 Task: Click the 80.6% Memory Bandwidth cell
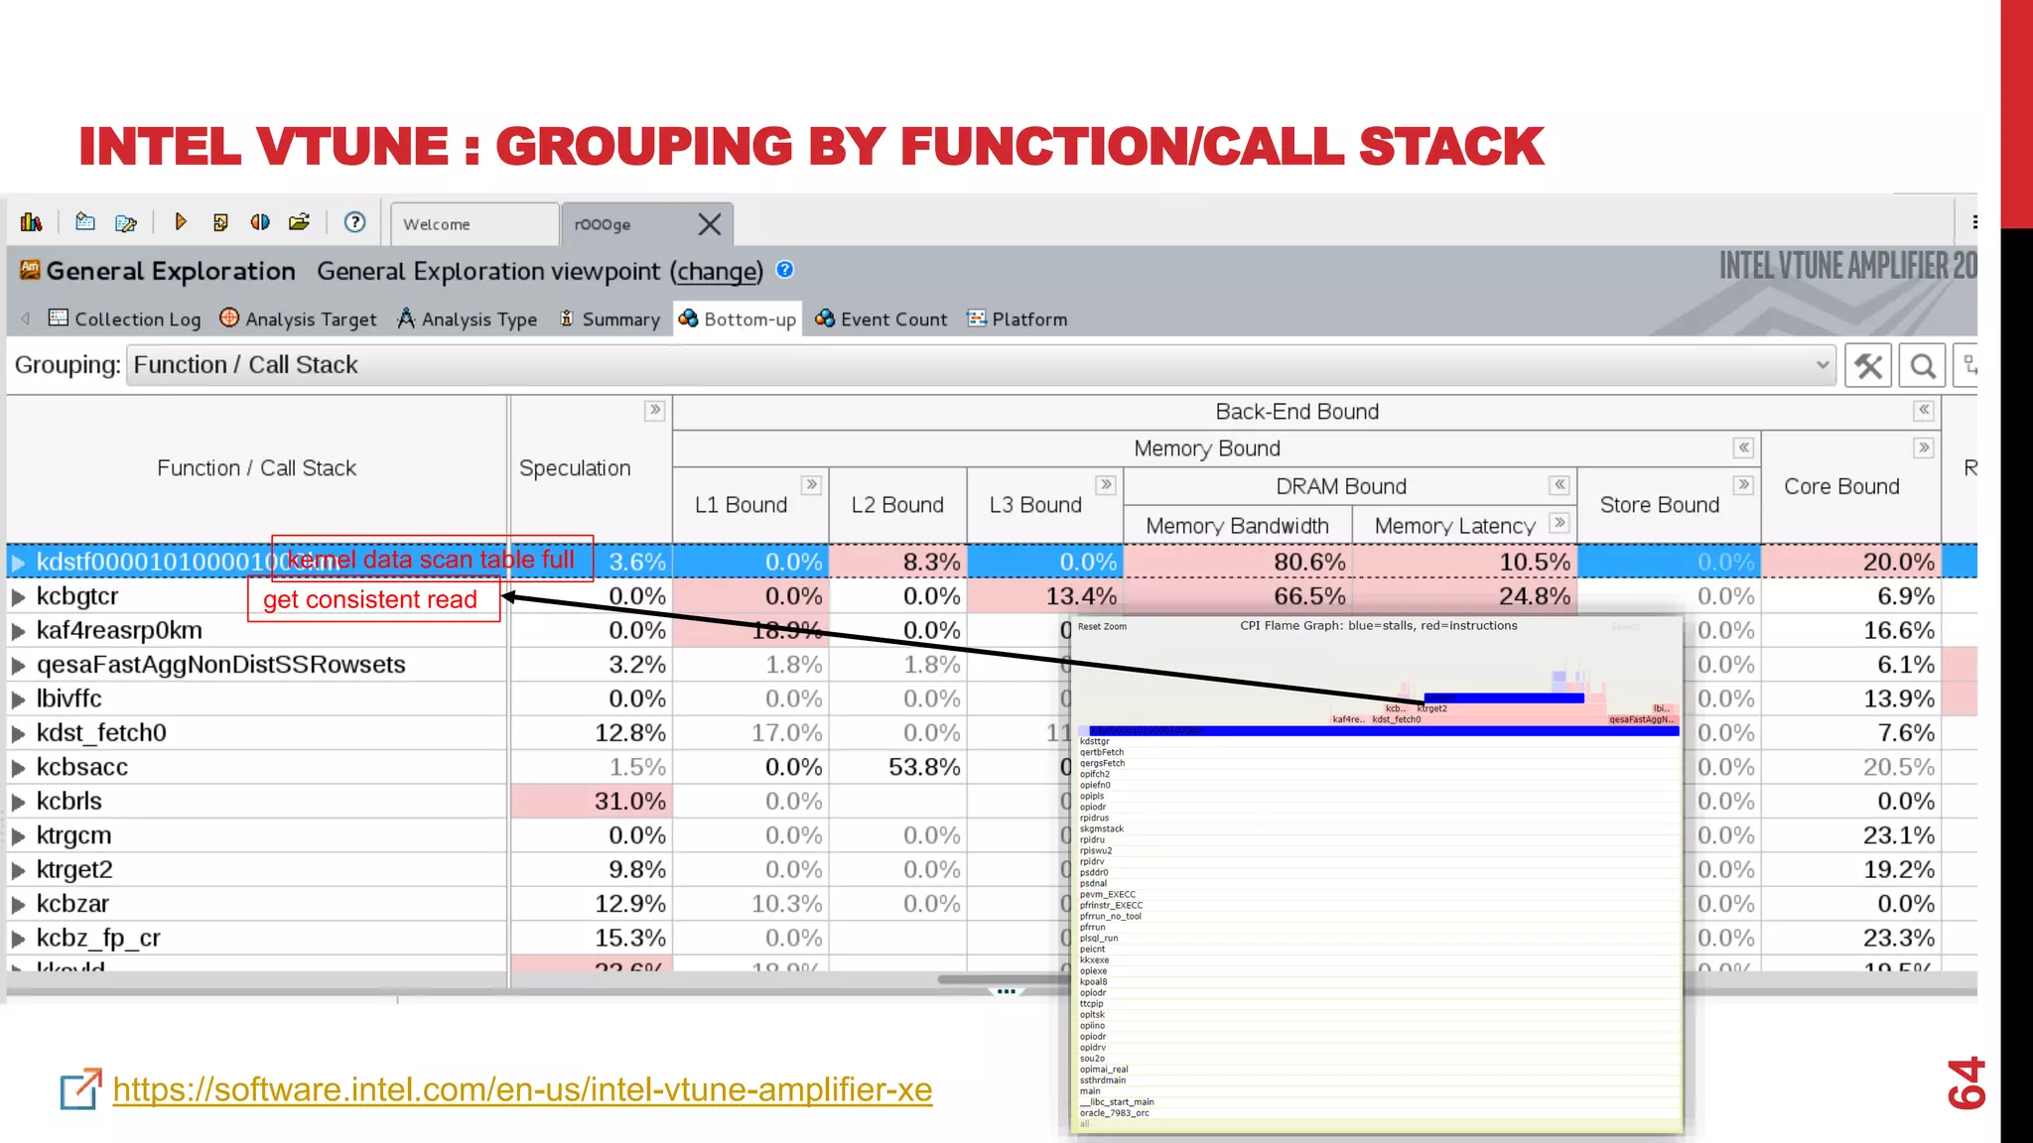(1237, 562)
